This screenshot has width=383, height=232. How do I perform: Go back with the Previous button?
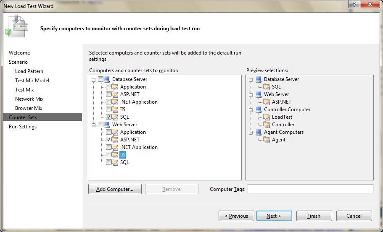point(236,216)
